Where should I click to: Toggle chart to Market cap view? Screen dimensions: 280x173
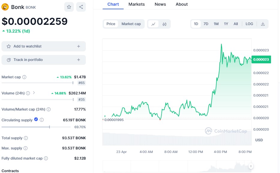point(131,24)
